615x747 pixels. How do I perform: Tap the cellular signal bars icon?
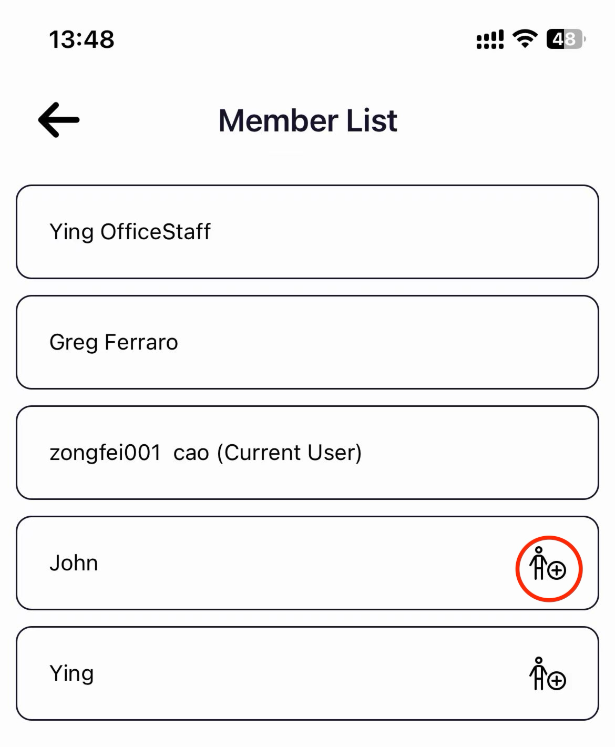coord(490,39)
